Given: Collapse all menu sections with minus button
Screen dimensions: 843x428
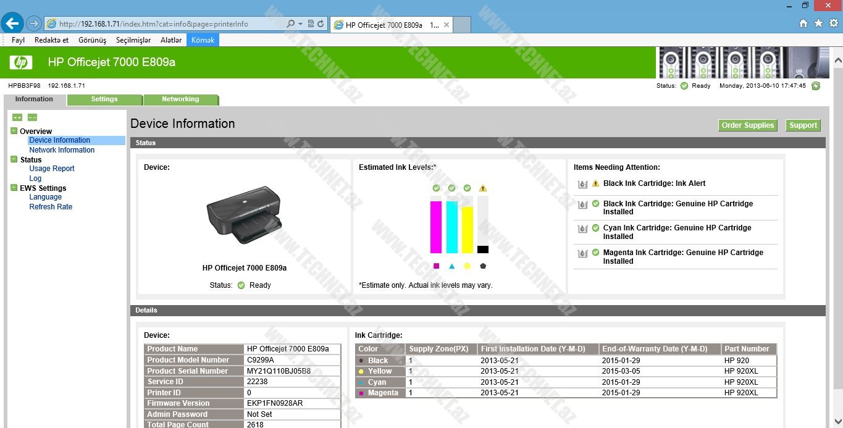Looking at the screenshot, I should coord(32,117).
